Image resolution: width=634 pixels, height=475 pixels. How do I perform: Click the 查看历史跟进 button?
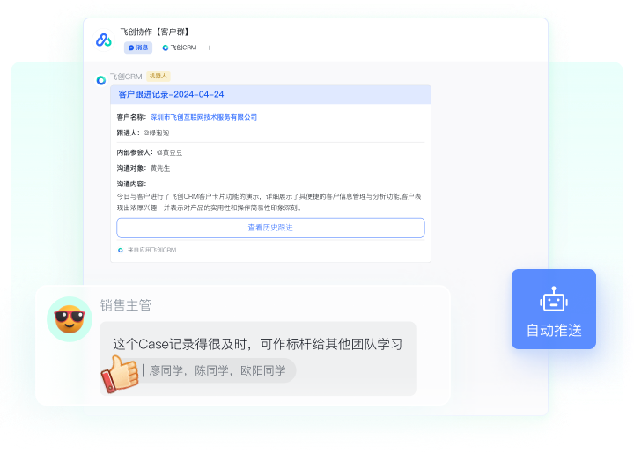click(270, 228)
